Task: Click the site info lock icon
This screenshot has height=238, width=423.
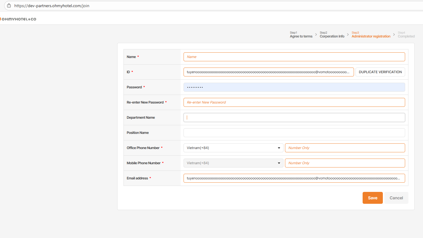Action: 9,6
